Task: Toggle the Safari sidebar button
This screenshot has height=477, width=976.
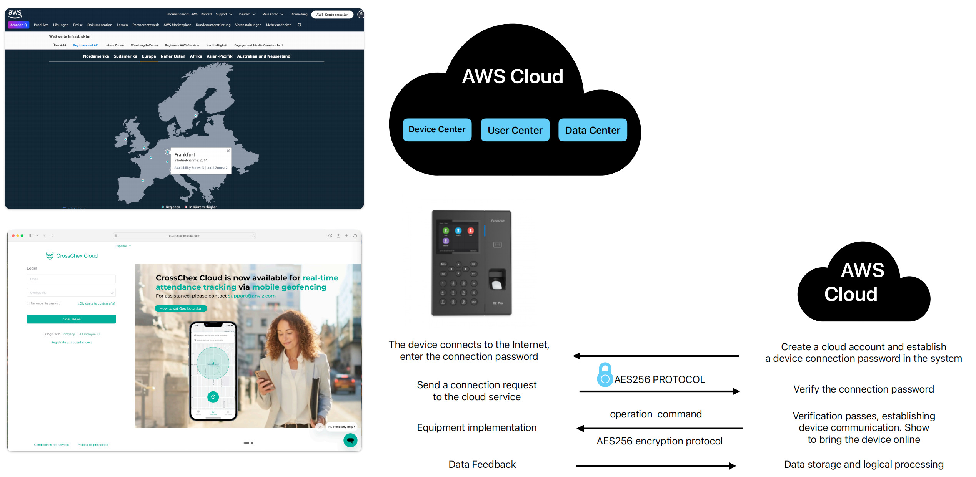Action: [x=31, y=236]
